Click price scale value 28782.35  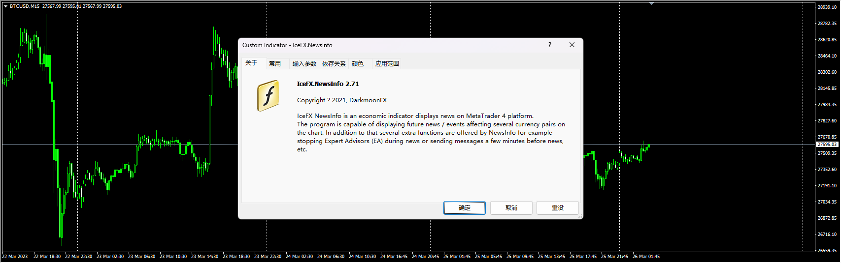point(827,24)
